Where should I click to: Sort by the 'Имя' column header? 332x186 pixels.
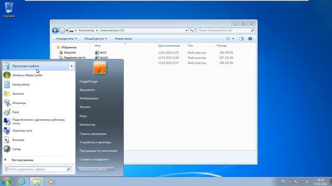[98, 45]
